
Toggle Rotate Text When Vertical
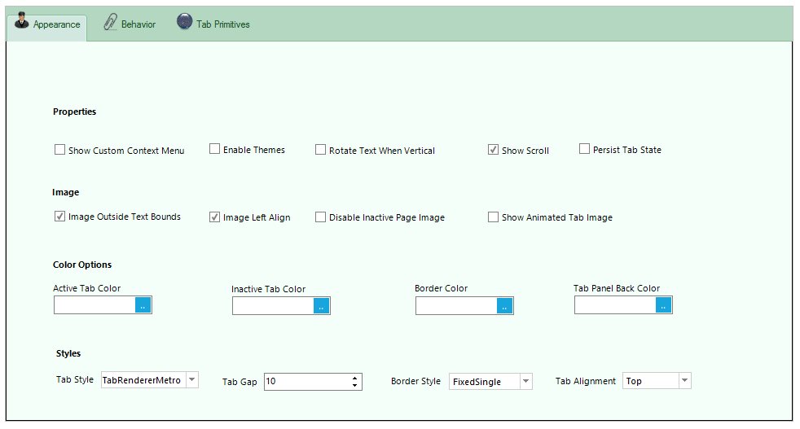(321, 150)
